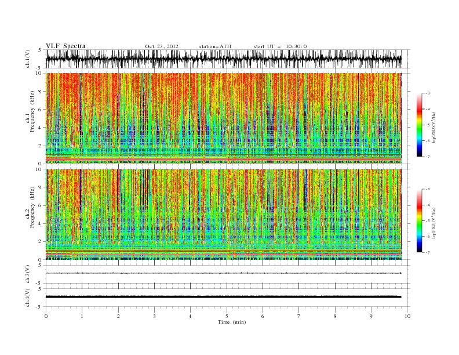459x355 pixels.
Task: Click the time axis tick label '10'
Action: 407,316
